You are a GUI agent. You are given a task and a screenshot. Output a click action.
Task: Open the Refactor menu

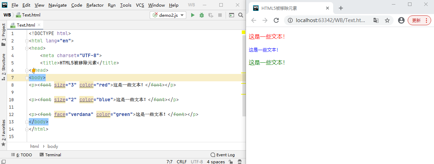pos(95,5)
